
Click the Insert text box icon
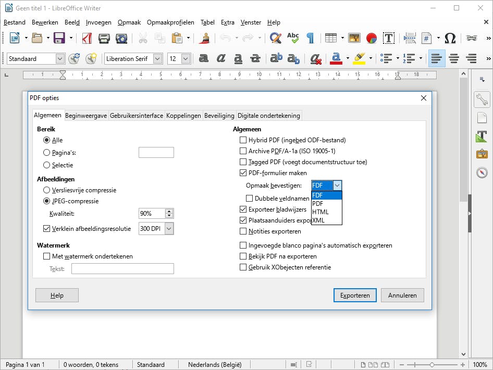389,38
